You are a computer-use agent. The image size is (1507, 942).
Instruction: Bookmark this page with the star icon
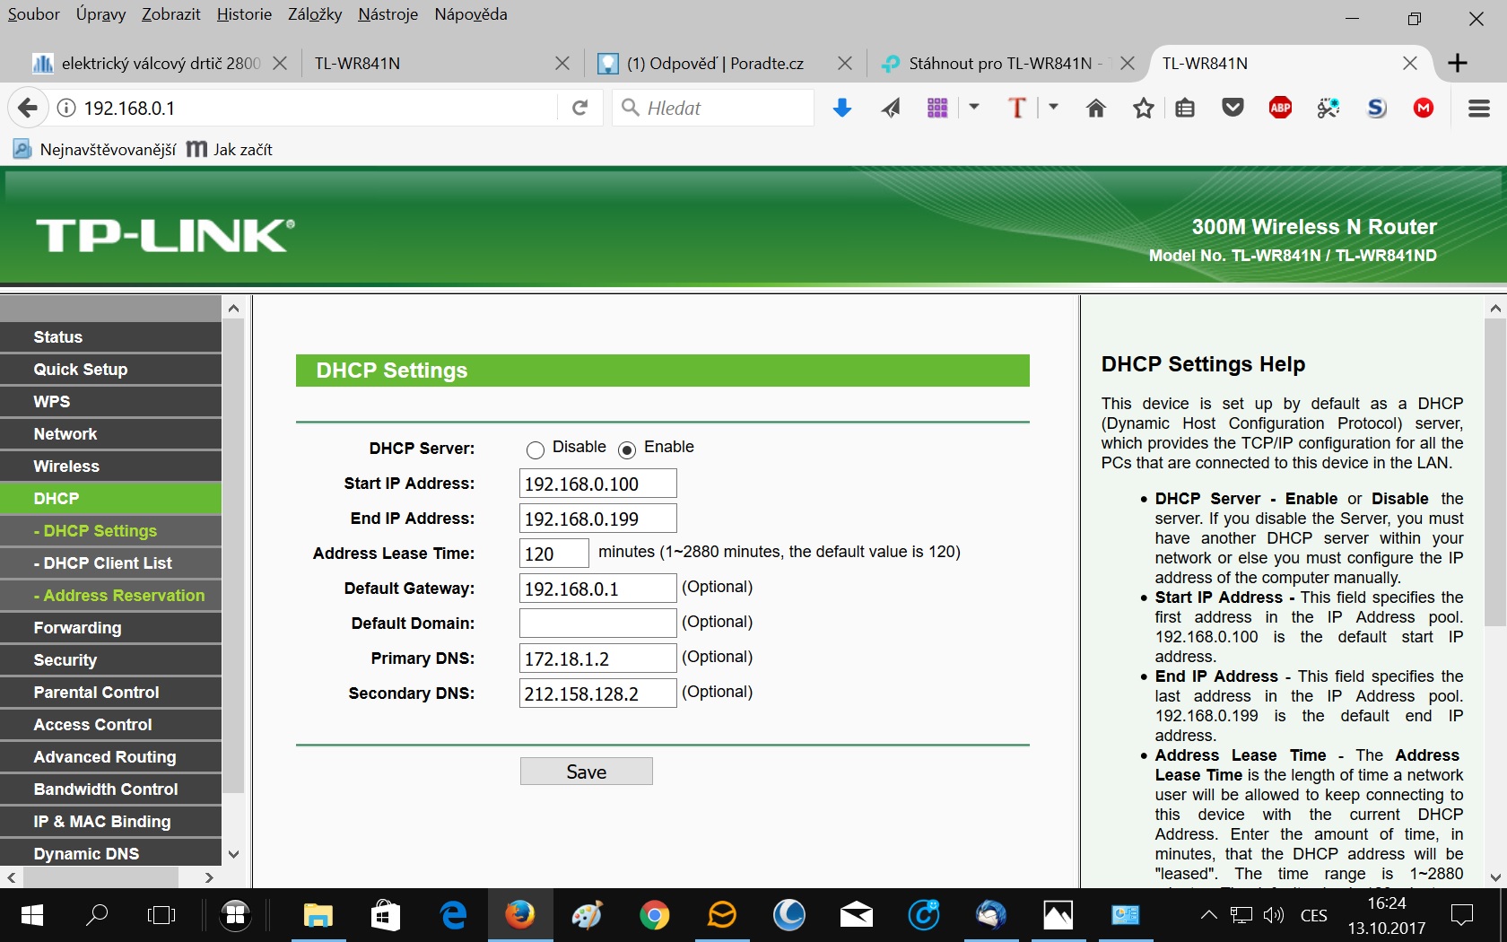click(1143, 109)
